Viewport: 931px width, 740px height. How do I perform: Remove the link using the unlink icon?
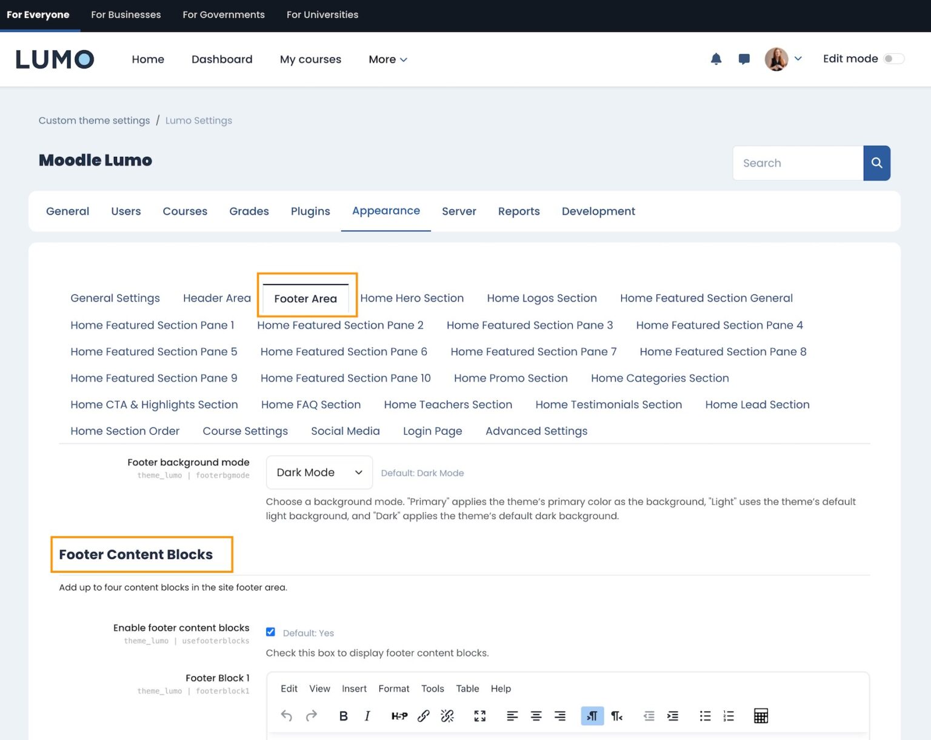[447, 716]
